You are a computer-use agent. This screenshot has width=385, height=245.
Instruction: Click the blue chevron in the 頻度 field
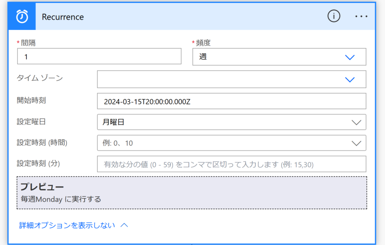click(x=350, y=57)
